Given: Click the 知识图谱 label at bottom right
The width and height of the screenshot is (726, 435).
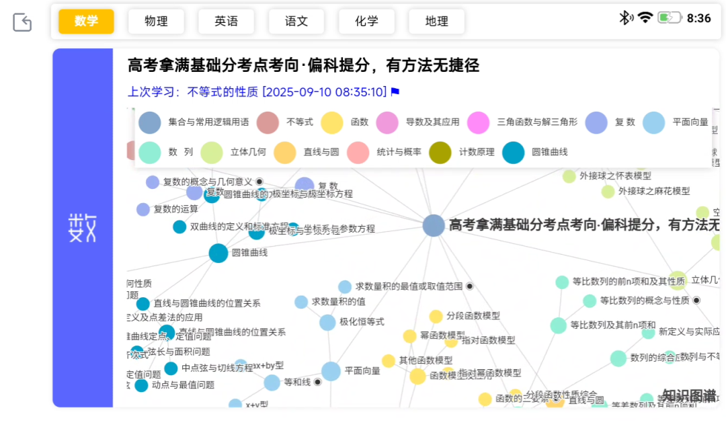Looking at the screenshot, I should (x=690, y=396).
